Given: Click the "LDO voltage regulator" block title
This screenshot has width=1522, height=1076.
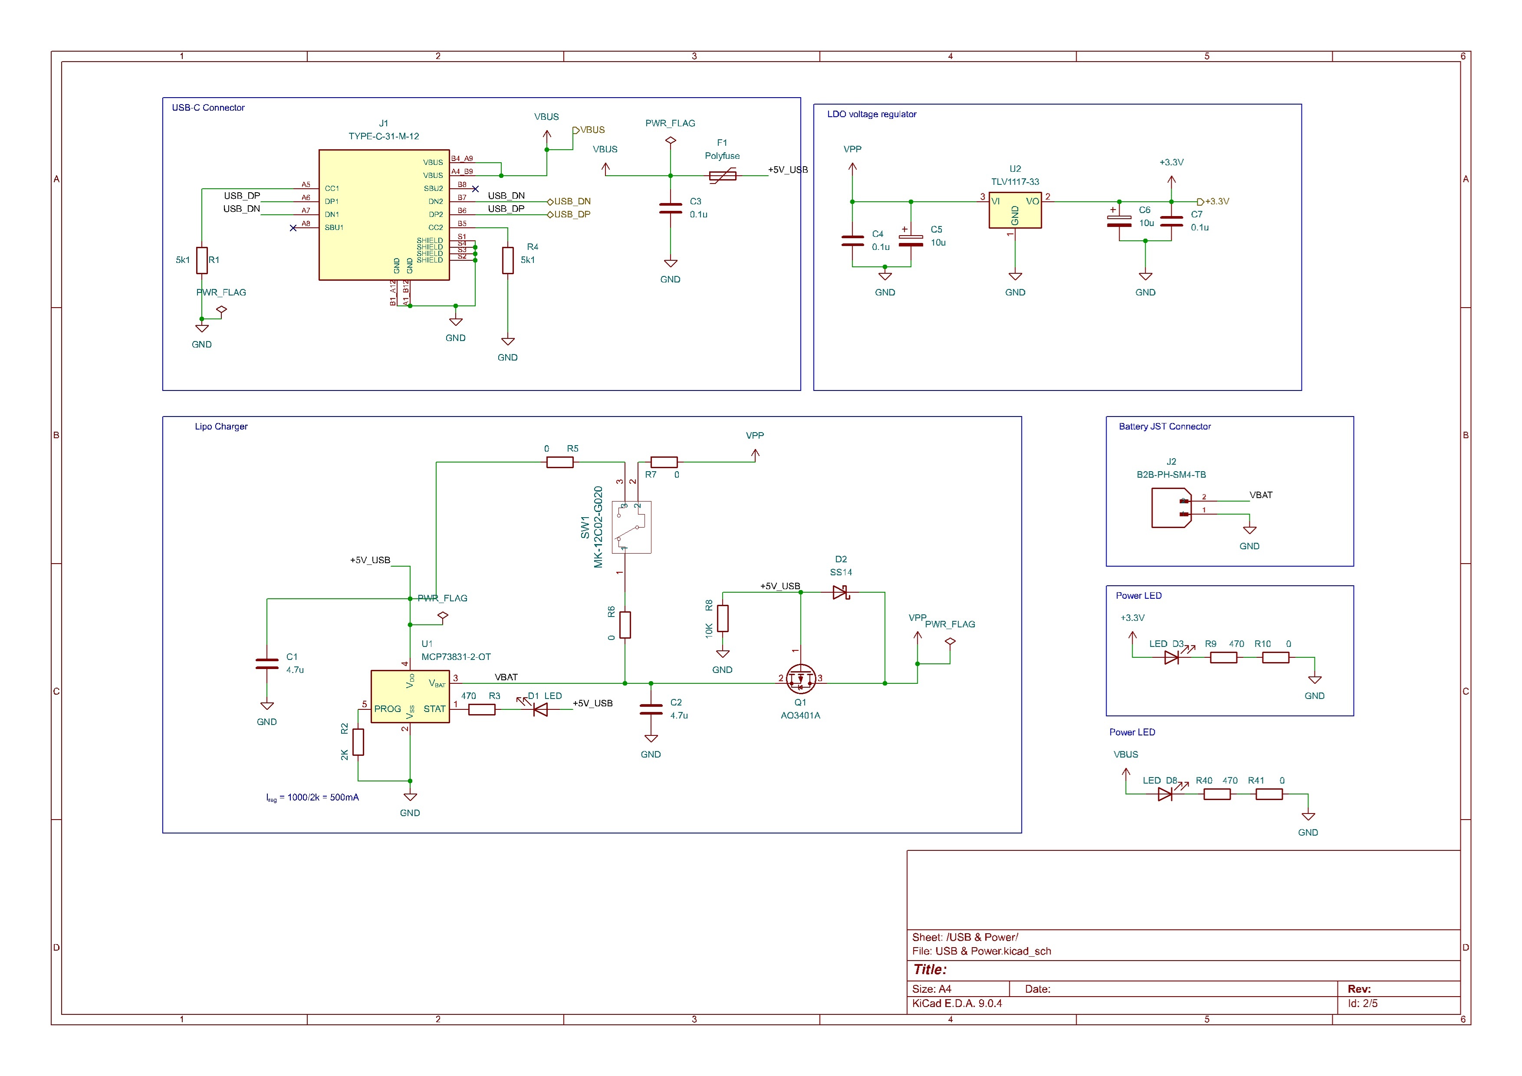Looking at the screenshot, I should click(x=872, y=114).
